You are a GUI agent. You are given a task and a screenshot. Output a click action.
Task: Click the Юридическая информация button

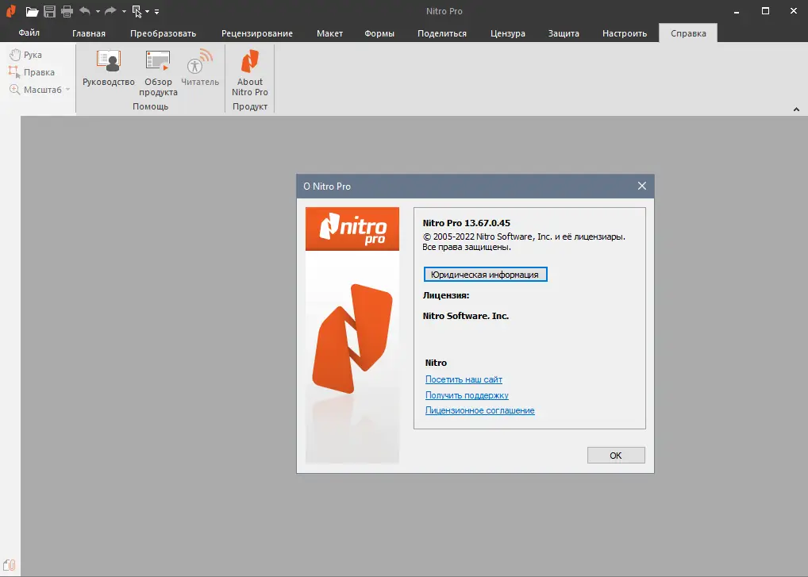pyautogui.click(x=485, y=275)
